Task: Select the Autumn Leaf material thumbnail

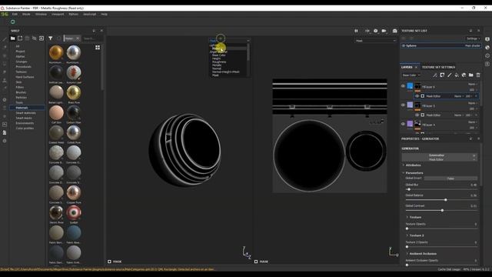Action: click(74, 73)
